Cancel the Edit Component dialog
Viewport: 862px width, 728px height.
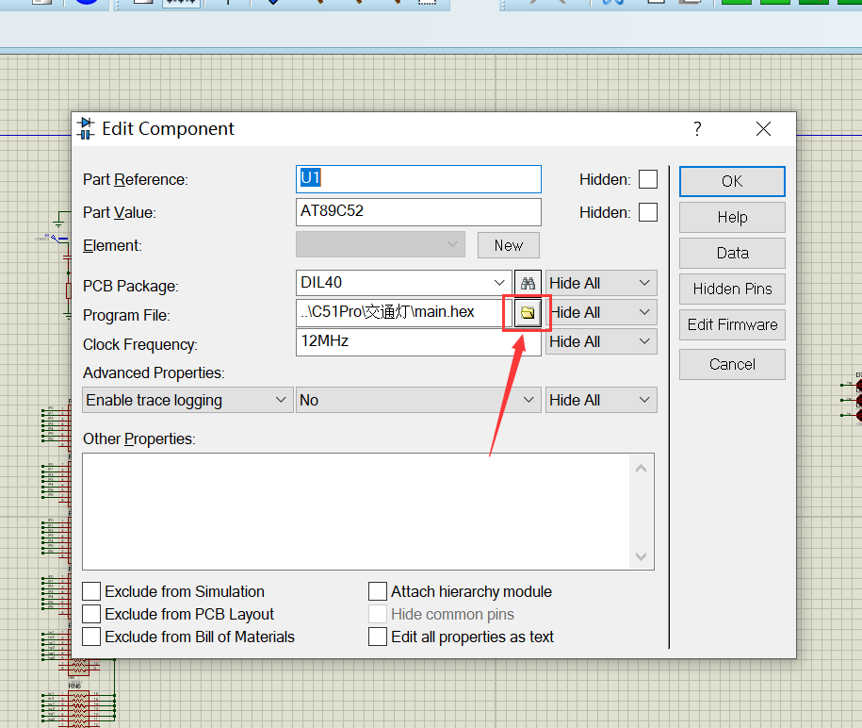coord(732,364)
